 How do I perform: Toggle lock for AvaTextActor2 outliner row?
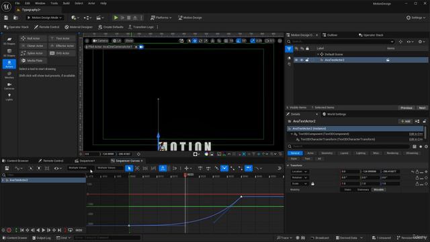tap(307, 60)
